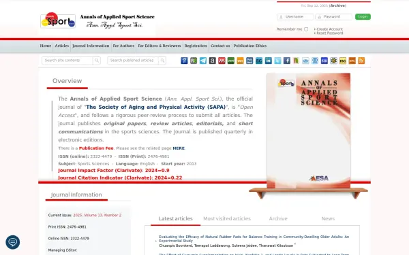Open the ResearchGate RG icon
The height and width of the screenshot is (255, 409).
tap(194, 61)
